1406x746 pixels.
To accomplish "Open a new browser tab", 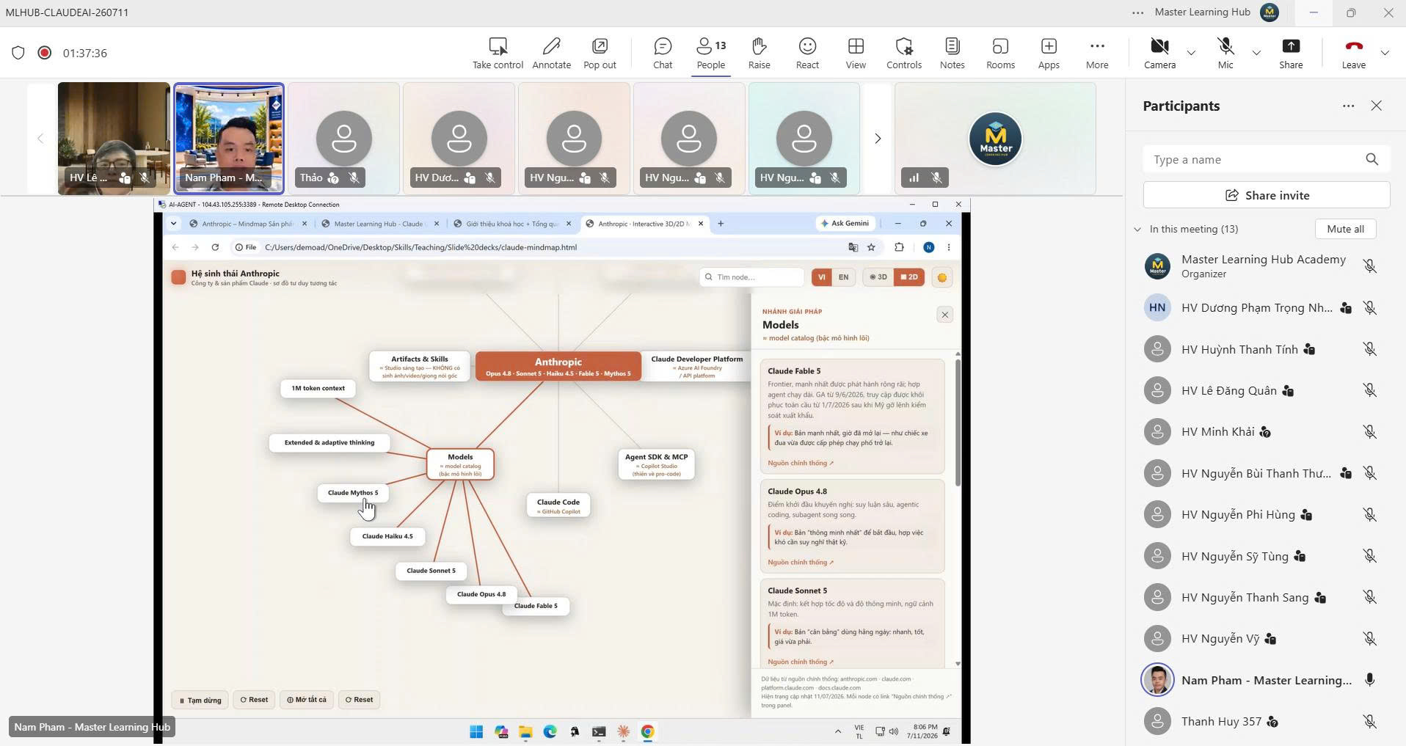I will pyautogui.click(x=721, y=224).
